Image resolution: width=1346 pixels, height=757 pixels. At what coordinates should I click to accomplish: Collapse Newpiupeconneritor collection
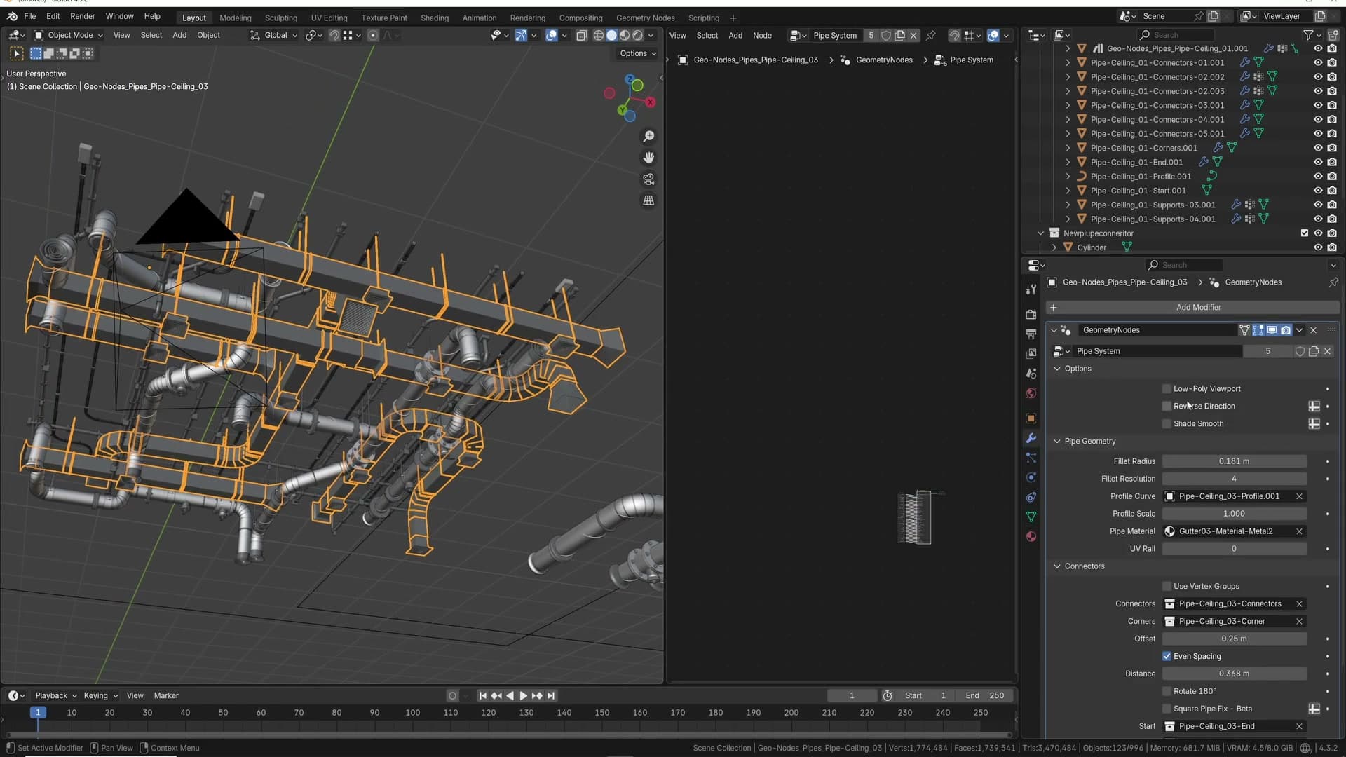(x=1040, y=233)
